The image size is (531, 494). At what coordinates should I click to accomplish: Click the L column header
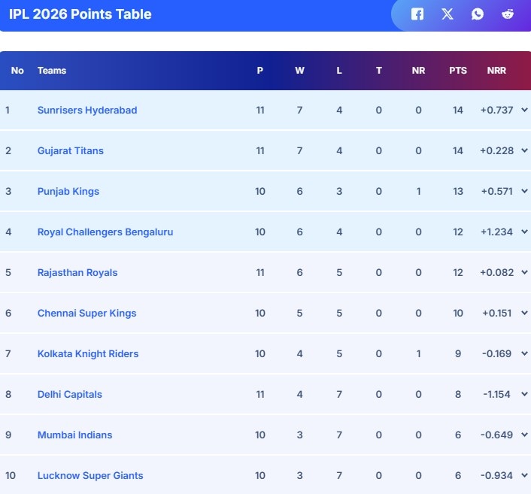[339, 71]
